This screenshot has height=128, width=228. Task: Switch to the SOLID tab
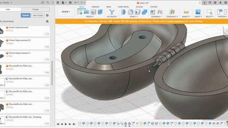tap(82, 7)
